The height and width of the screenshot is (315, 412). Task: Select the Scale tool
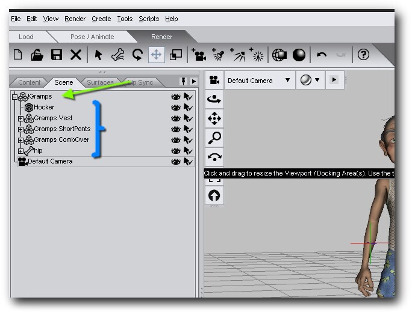click(x=176, y=55)
